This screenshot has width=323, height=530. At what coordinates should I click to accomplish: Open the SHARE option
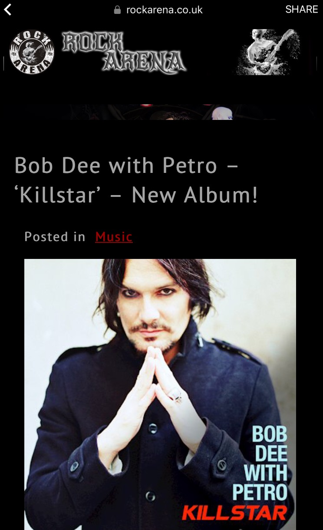coord(302,10)
